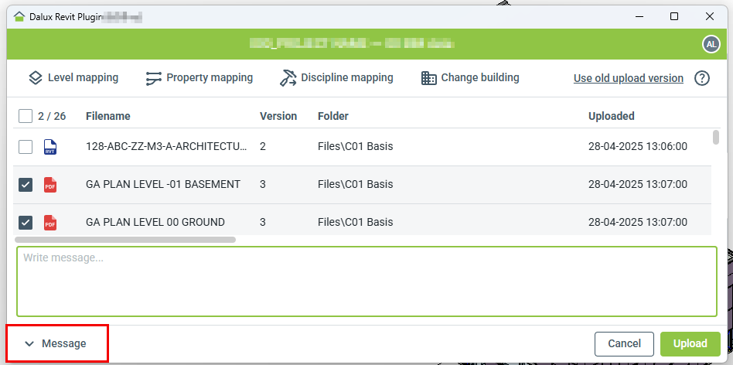This screenshot has width=733, height=365.
Task: Focus the Write message text field
Action: [366, 281]
